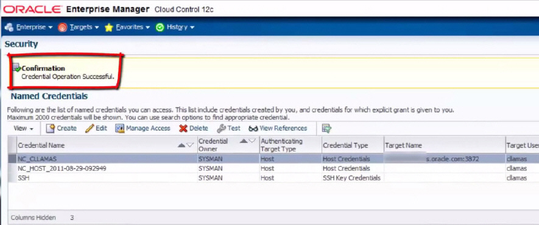Click the Edit credential button

96,128
